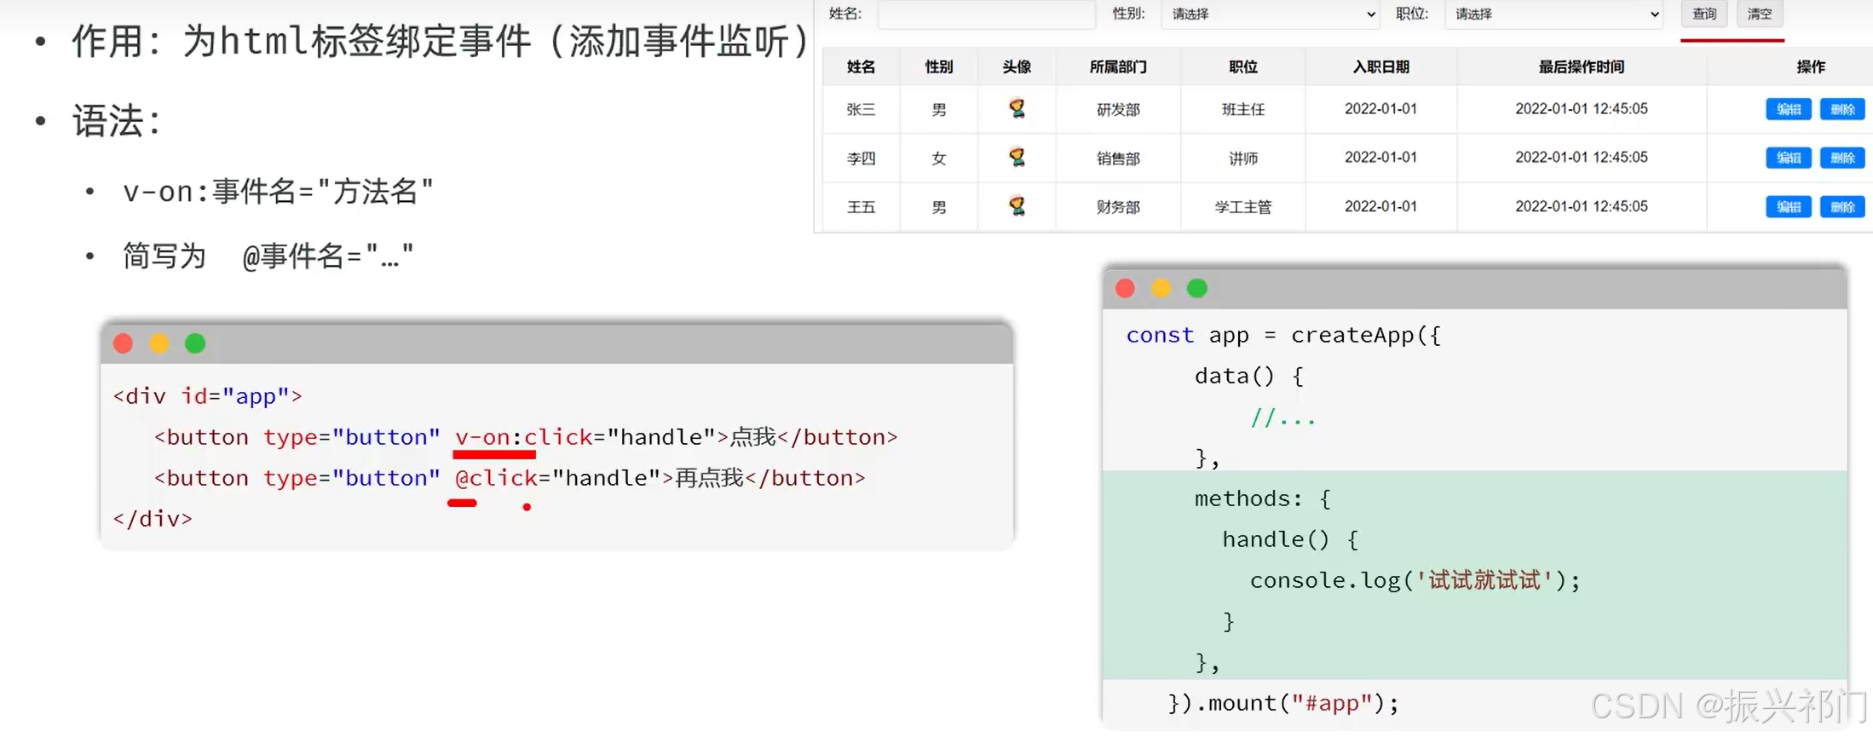Click 李四's avatar icon

tap(1017, 157)
